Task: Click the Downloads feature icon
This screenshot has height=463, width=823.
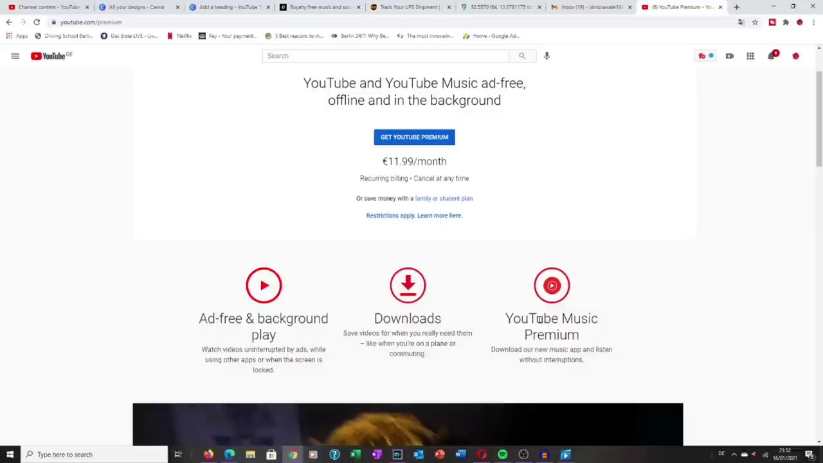Action: point(407,285)
